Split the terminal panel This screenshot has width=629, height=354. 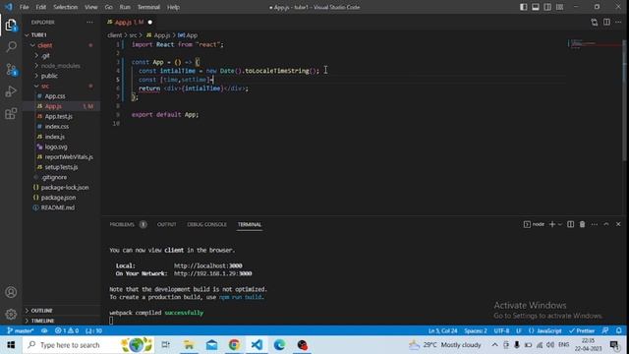point(570,224)
